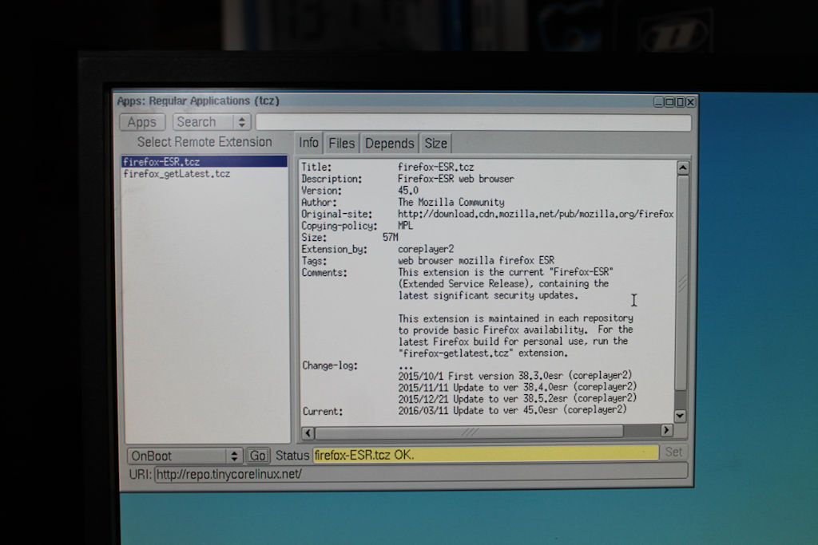This screenshot has width=818, height=545.
Task: Click the Copying-policy value MPL
Action: click(405, 226)
